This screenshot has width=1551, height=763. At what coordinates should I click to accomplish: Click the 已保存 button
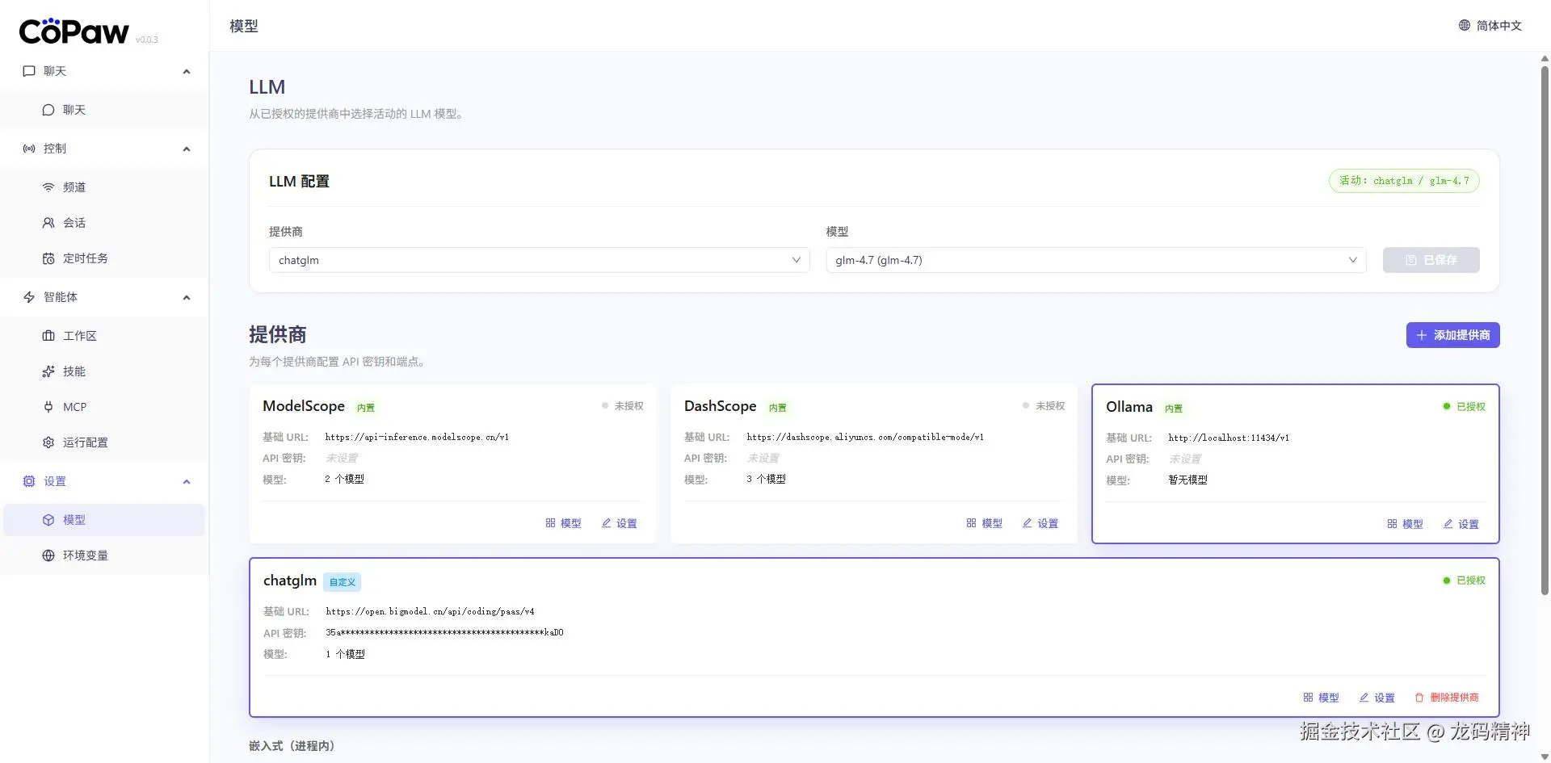(1431, 260)
